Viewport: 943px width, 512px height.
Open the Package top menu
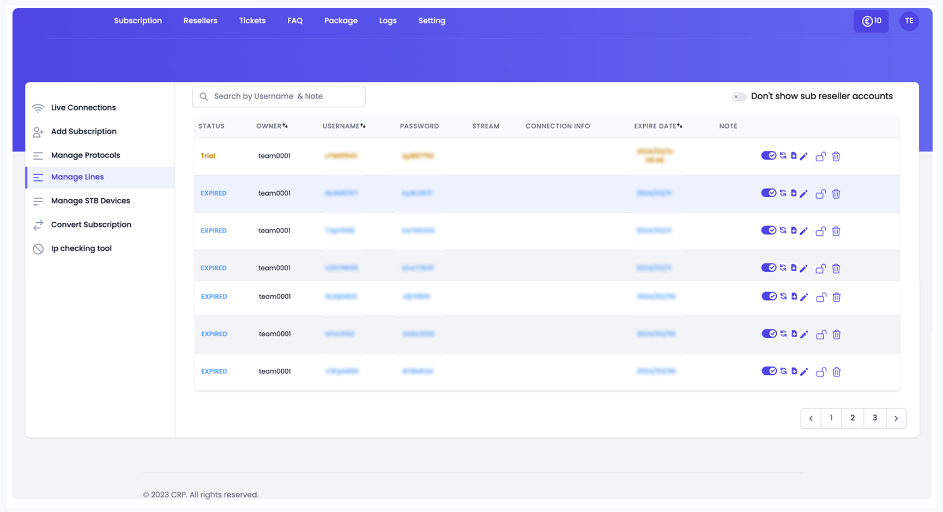click(x=341, y=21)
